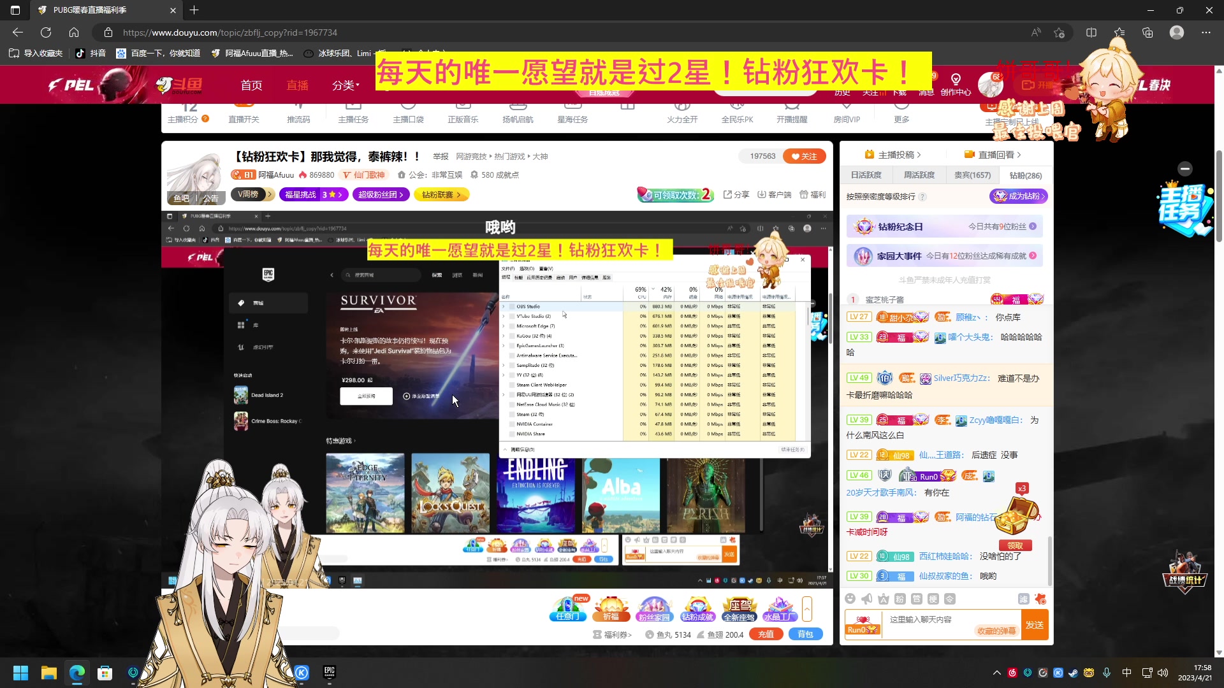
Task: Add this page to favorites star icon
Action: 1060,32
